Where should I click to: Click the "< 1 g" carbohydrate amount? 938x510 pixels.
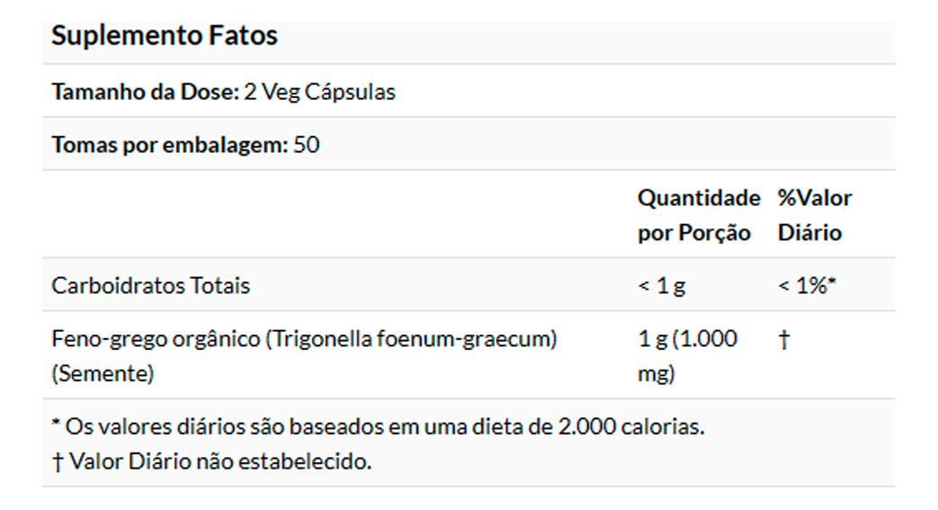pyautogui.click(x=661, y=286)
